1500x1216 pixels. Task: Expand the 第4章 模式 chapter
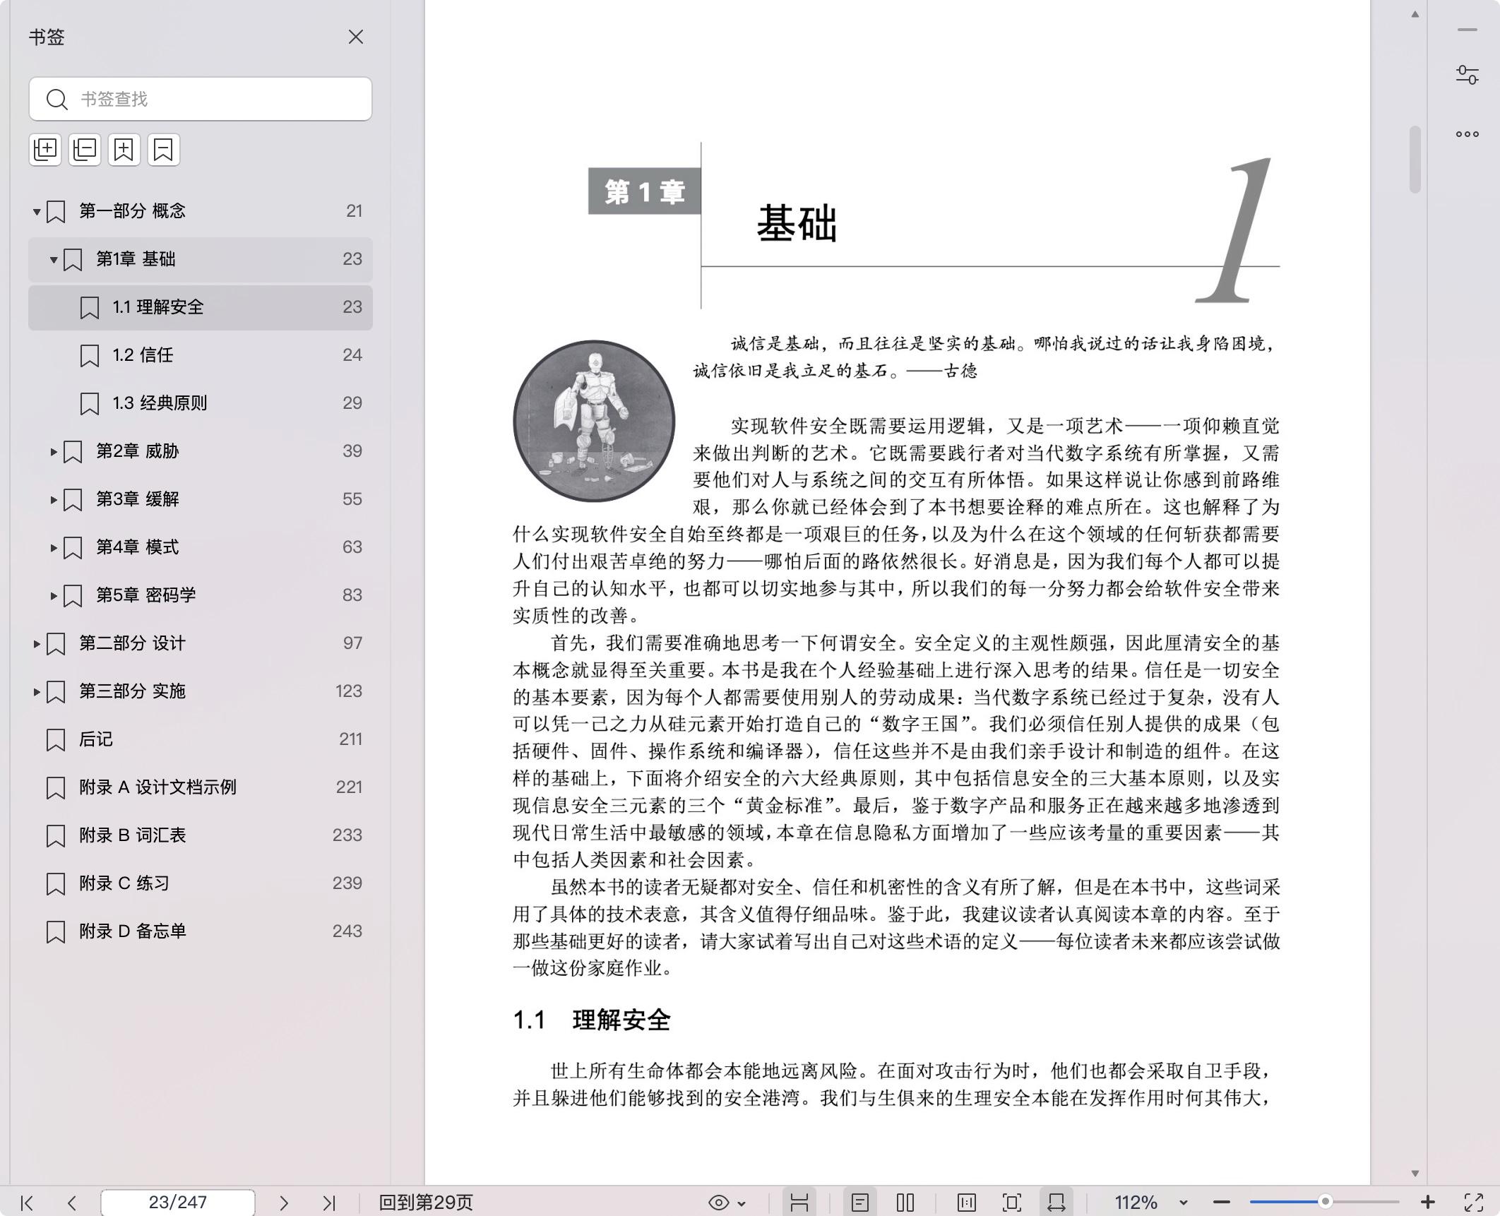[54, 547]
